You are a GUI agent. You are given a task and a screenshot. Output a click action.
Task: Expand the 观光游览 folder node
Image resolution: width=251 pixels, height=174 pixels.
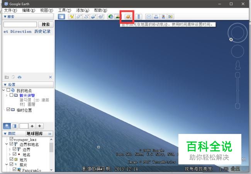(x=7, y=95)
